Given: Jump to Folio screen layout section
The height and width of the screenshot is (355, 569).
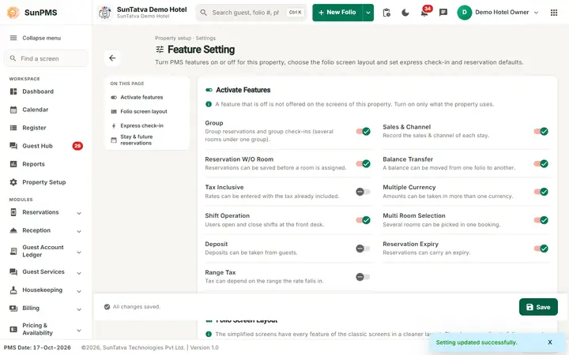Looking at the screenshot, I should point(146,111).
